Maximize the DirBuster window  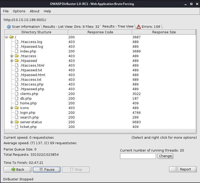click(191, 4)
